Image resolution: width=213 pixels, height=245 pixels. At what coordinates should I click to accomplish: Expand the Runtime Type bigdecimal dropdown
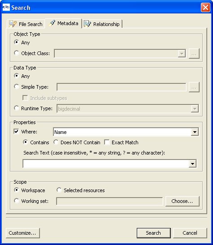point(195,108)
